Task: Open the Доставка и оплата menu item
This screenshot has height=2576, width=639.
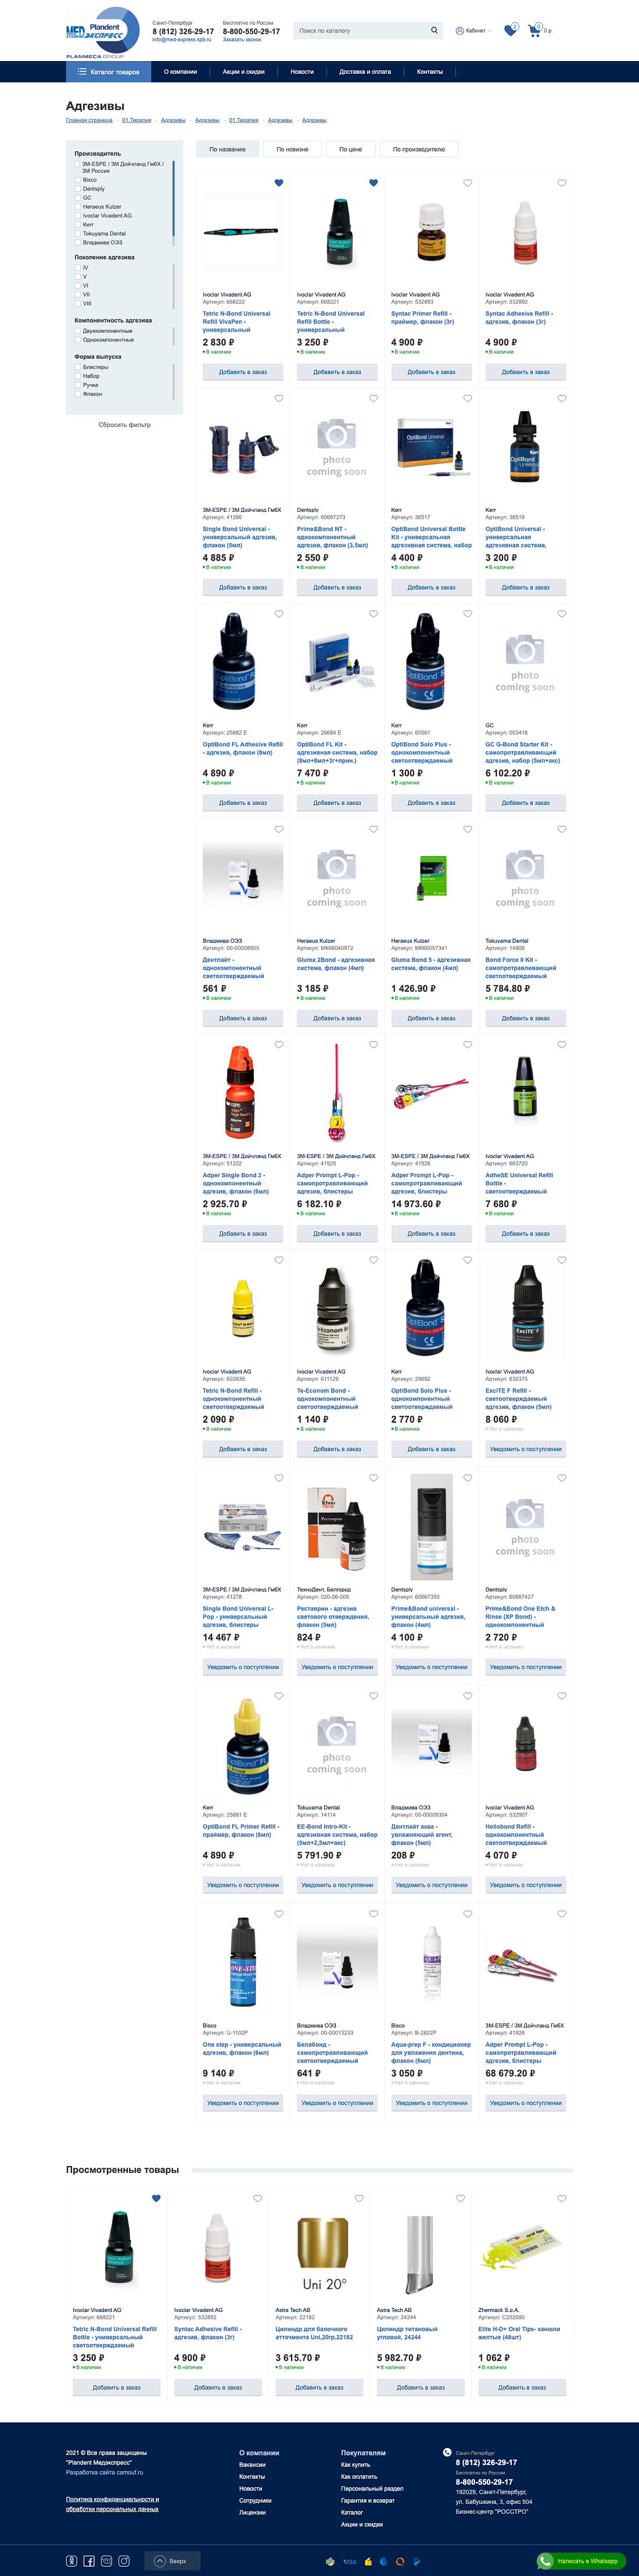Action: 364,72
